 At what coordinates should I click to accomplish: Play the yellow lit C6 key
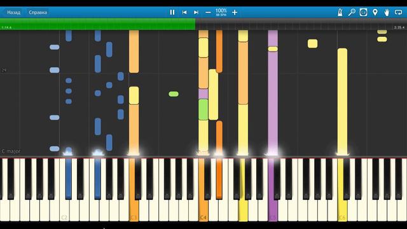click(x=342, y=211)
